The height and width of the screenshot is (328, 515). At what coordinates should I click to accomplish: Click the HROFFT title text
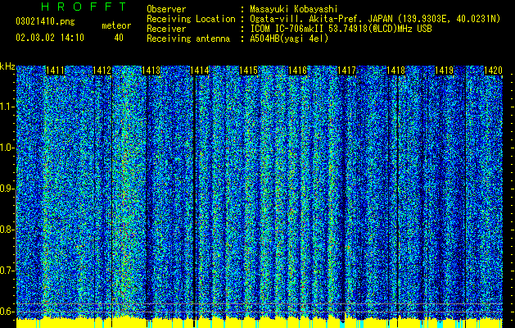(84, 7)
